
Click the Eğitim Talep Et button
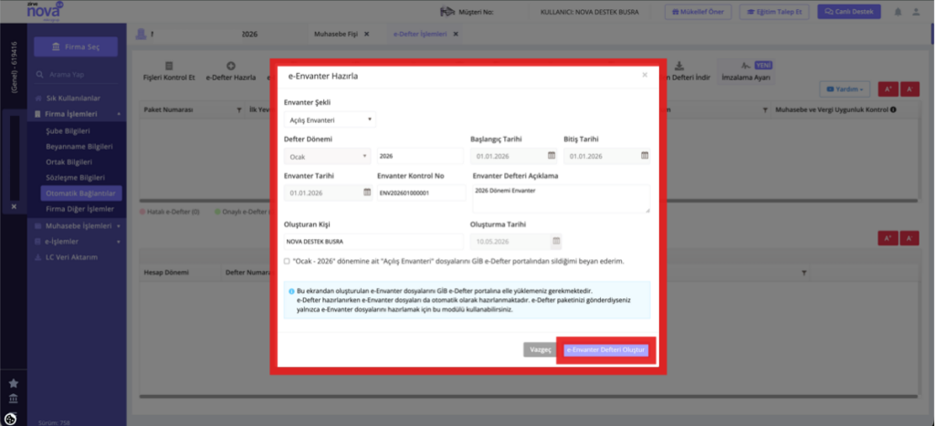point(774,12)
